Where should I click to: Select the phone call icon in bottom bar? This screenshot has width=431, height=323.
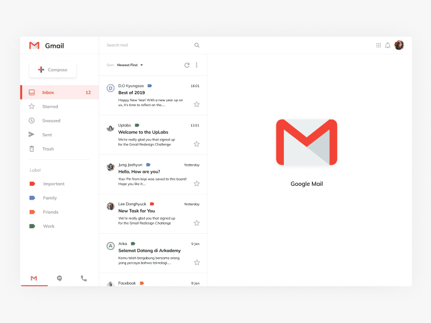(84, 278)
